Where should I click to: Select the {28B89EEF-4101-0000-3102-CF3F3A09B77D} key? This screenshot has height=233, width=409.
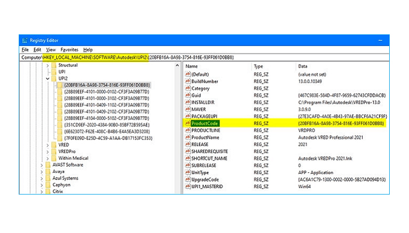pyautogui.click(x=107, y=98)
